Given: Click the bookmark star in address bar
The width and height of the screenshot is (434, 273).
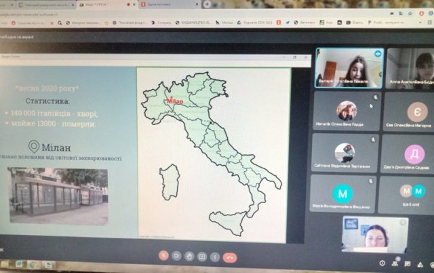Looking at the screenshot, I should coord(410,14).
